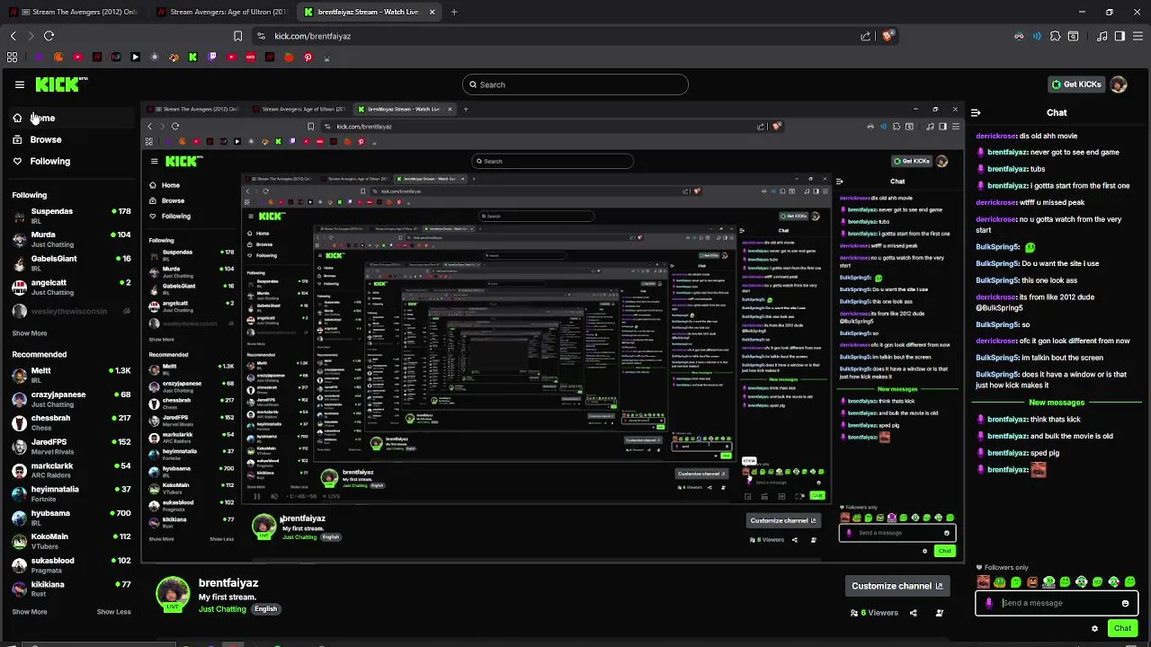1151x647 pixels.
Task: Open crazyjapanese recommended channel
Action: 70,398
